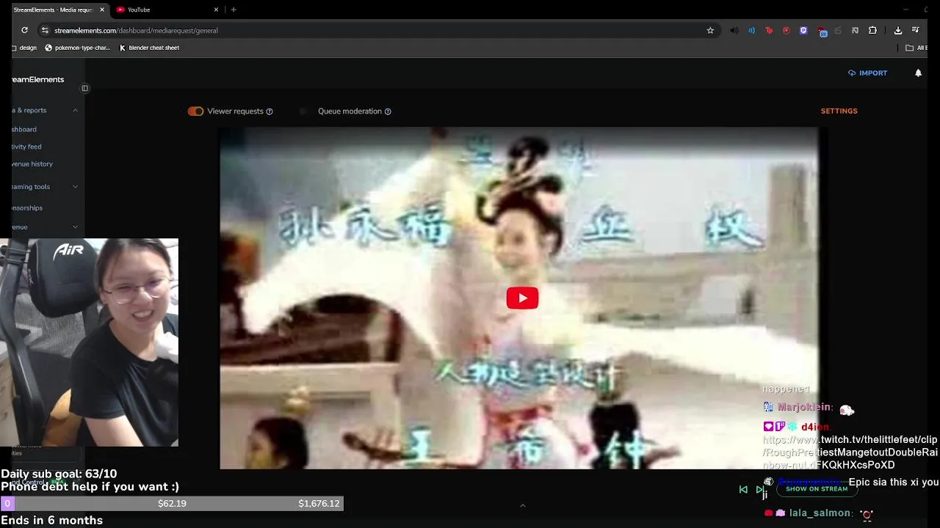The image size is (940, 528).
Task: Show Viewer requests help tooltip icon
Action: click(270, 111)
